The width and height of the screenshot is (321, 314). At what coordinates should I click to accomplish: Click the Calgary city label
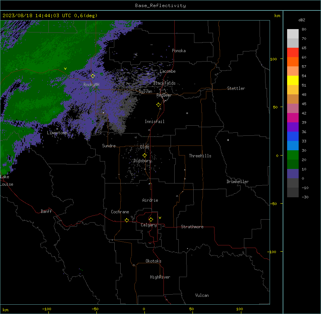[149, 225]
